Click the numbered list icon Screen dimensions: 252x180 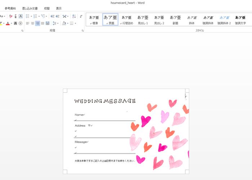pos(35,16)
